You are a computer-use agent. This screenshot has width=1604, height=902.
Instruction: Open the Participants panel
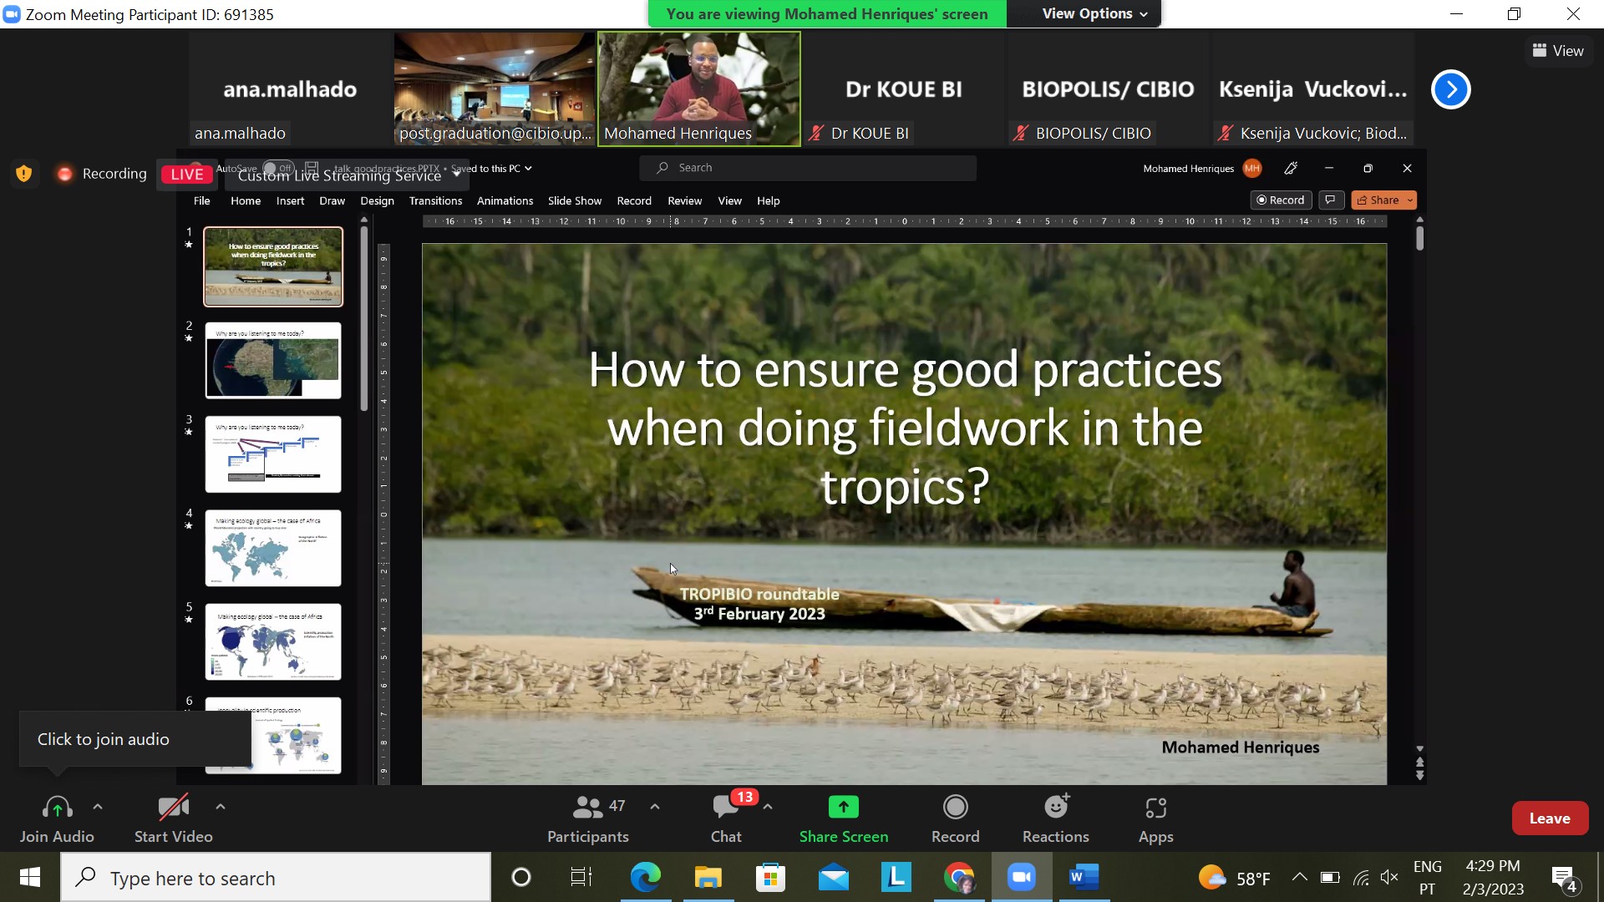588,818
